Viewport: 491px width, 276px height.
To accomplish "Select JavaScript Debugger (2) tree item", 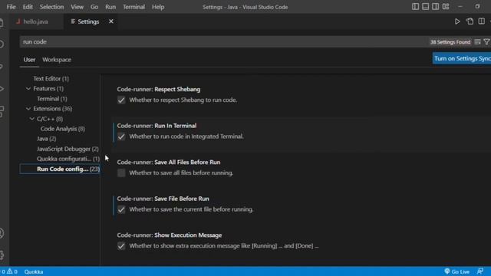I will [68, 149].
